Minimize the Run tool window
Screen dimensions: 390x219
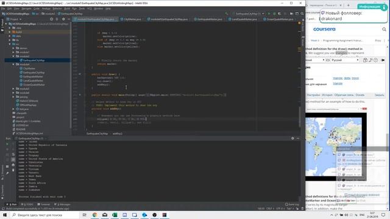click(298, 138)
